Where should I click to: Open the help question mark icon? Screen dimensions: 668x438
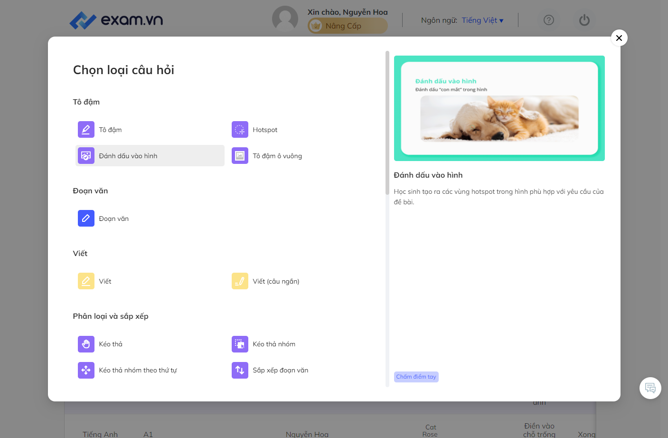tap(549, 20)
